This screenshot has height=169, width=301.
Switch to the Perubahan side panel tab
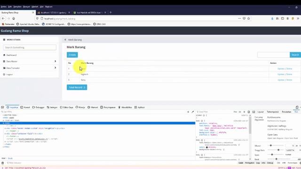(x=286, y=112)
